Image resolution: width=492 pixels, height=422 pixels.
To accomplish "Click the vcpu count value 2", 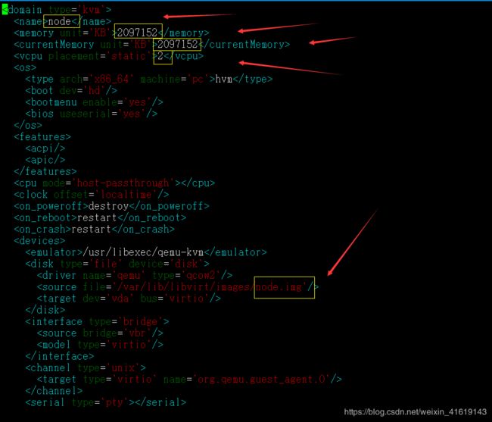I will (x=160, y=56).
